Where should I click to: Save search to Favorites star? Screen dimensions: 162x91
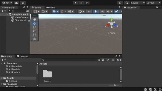tap(113, 60)
